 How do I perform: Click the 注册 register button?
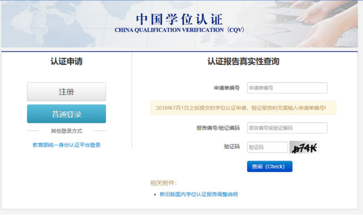pyautogui.click(x=66, y=92)
